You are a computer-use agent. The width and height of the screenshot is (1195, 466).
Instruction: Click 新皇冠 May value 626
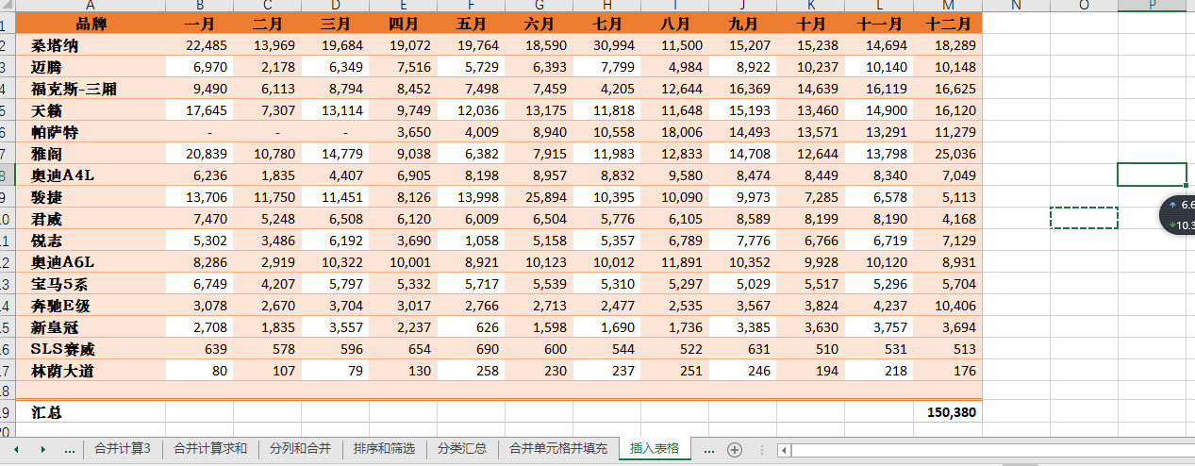click(472, 327)
